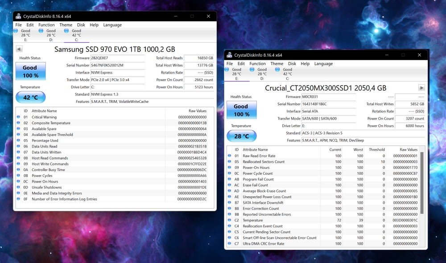The image size is (446, 263).
Task: Click Samsung Total Host Reads value 16850 GB
Action: [x=199, y=58]
